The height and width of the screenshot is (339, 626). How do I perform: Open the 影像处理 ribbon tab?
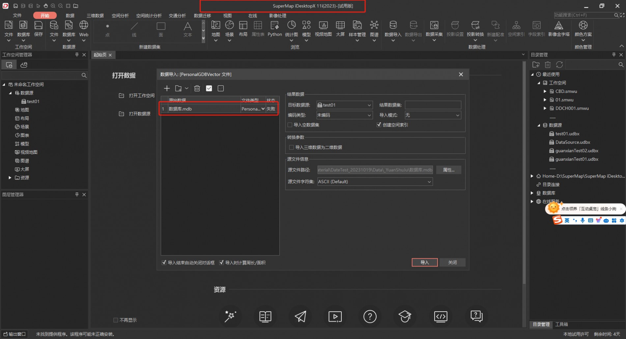278,15
